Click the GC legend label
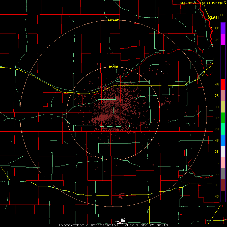The height and width of the screenshot is (227, 227). 217,174
